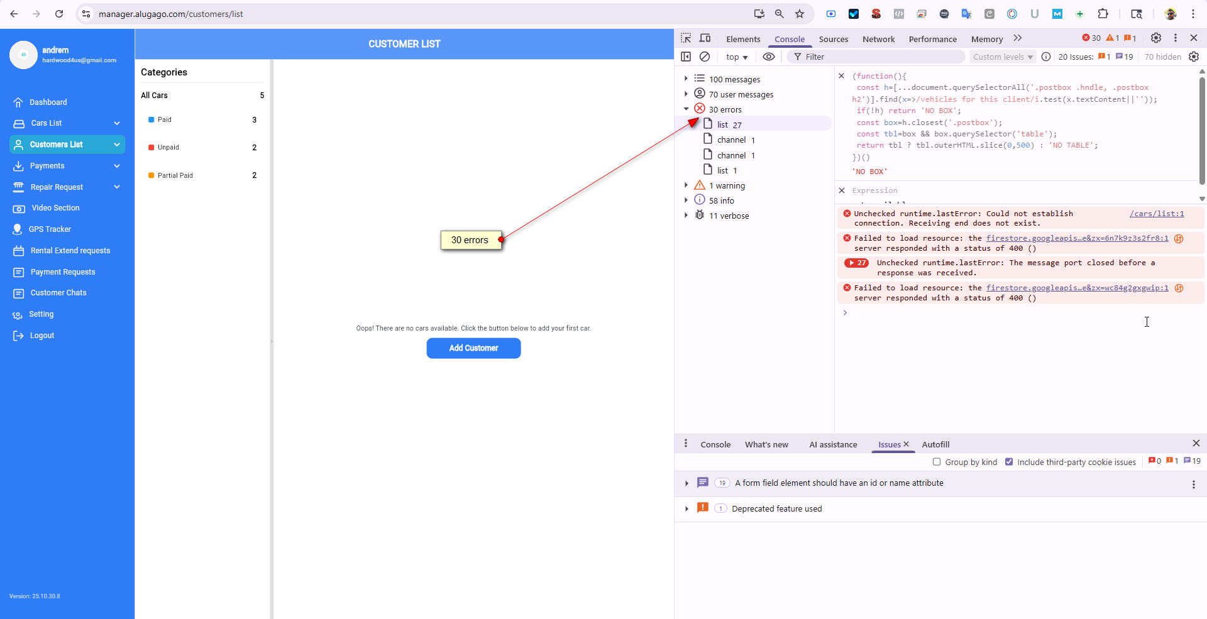Enable the Group by kind checkbox

937,462
